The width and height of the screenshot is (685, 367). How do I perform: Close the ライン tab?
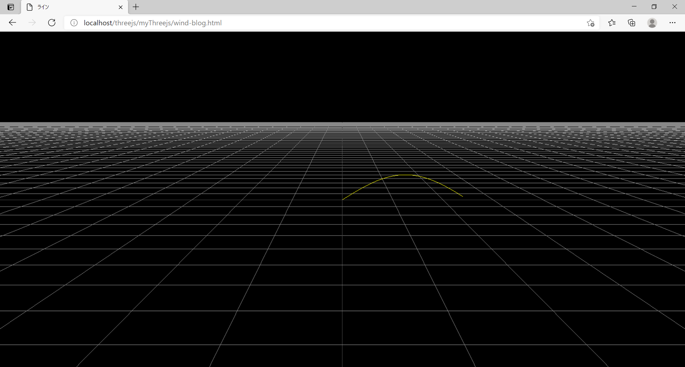coord(121,7)
